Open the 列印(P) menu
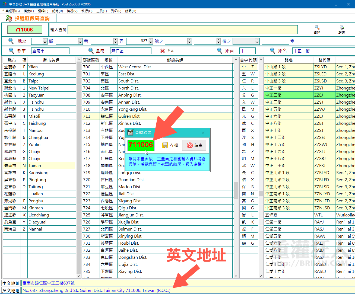This screenshot has height=294, width=355. [x=116, y=11]
